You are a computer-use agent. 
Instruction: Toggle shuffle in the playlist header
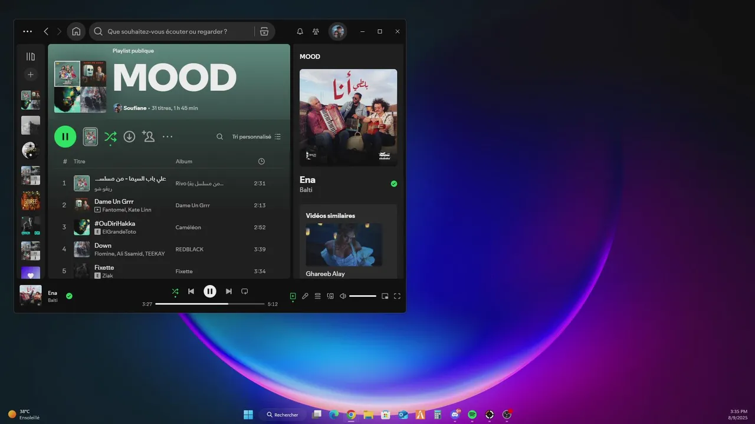coord(110,137)
